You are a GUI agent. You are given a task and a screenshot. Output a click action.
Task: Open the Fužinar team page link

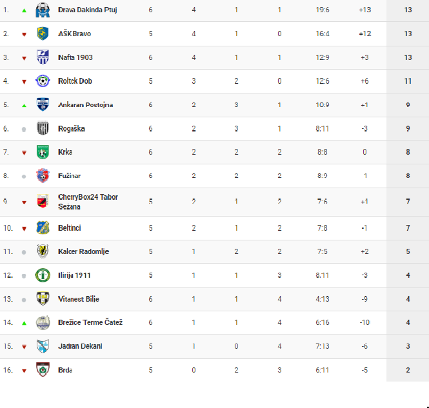69,176
